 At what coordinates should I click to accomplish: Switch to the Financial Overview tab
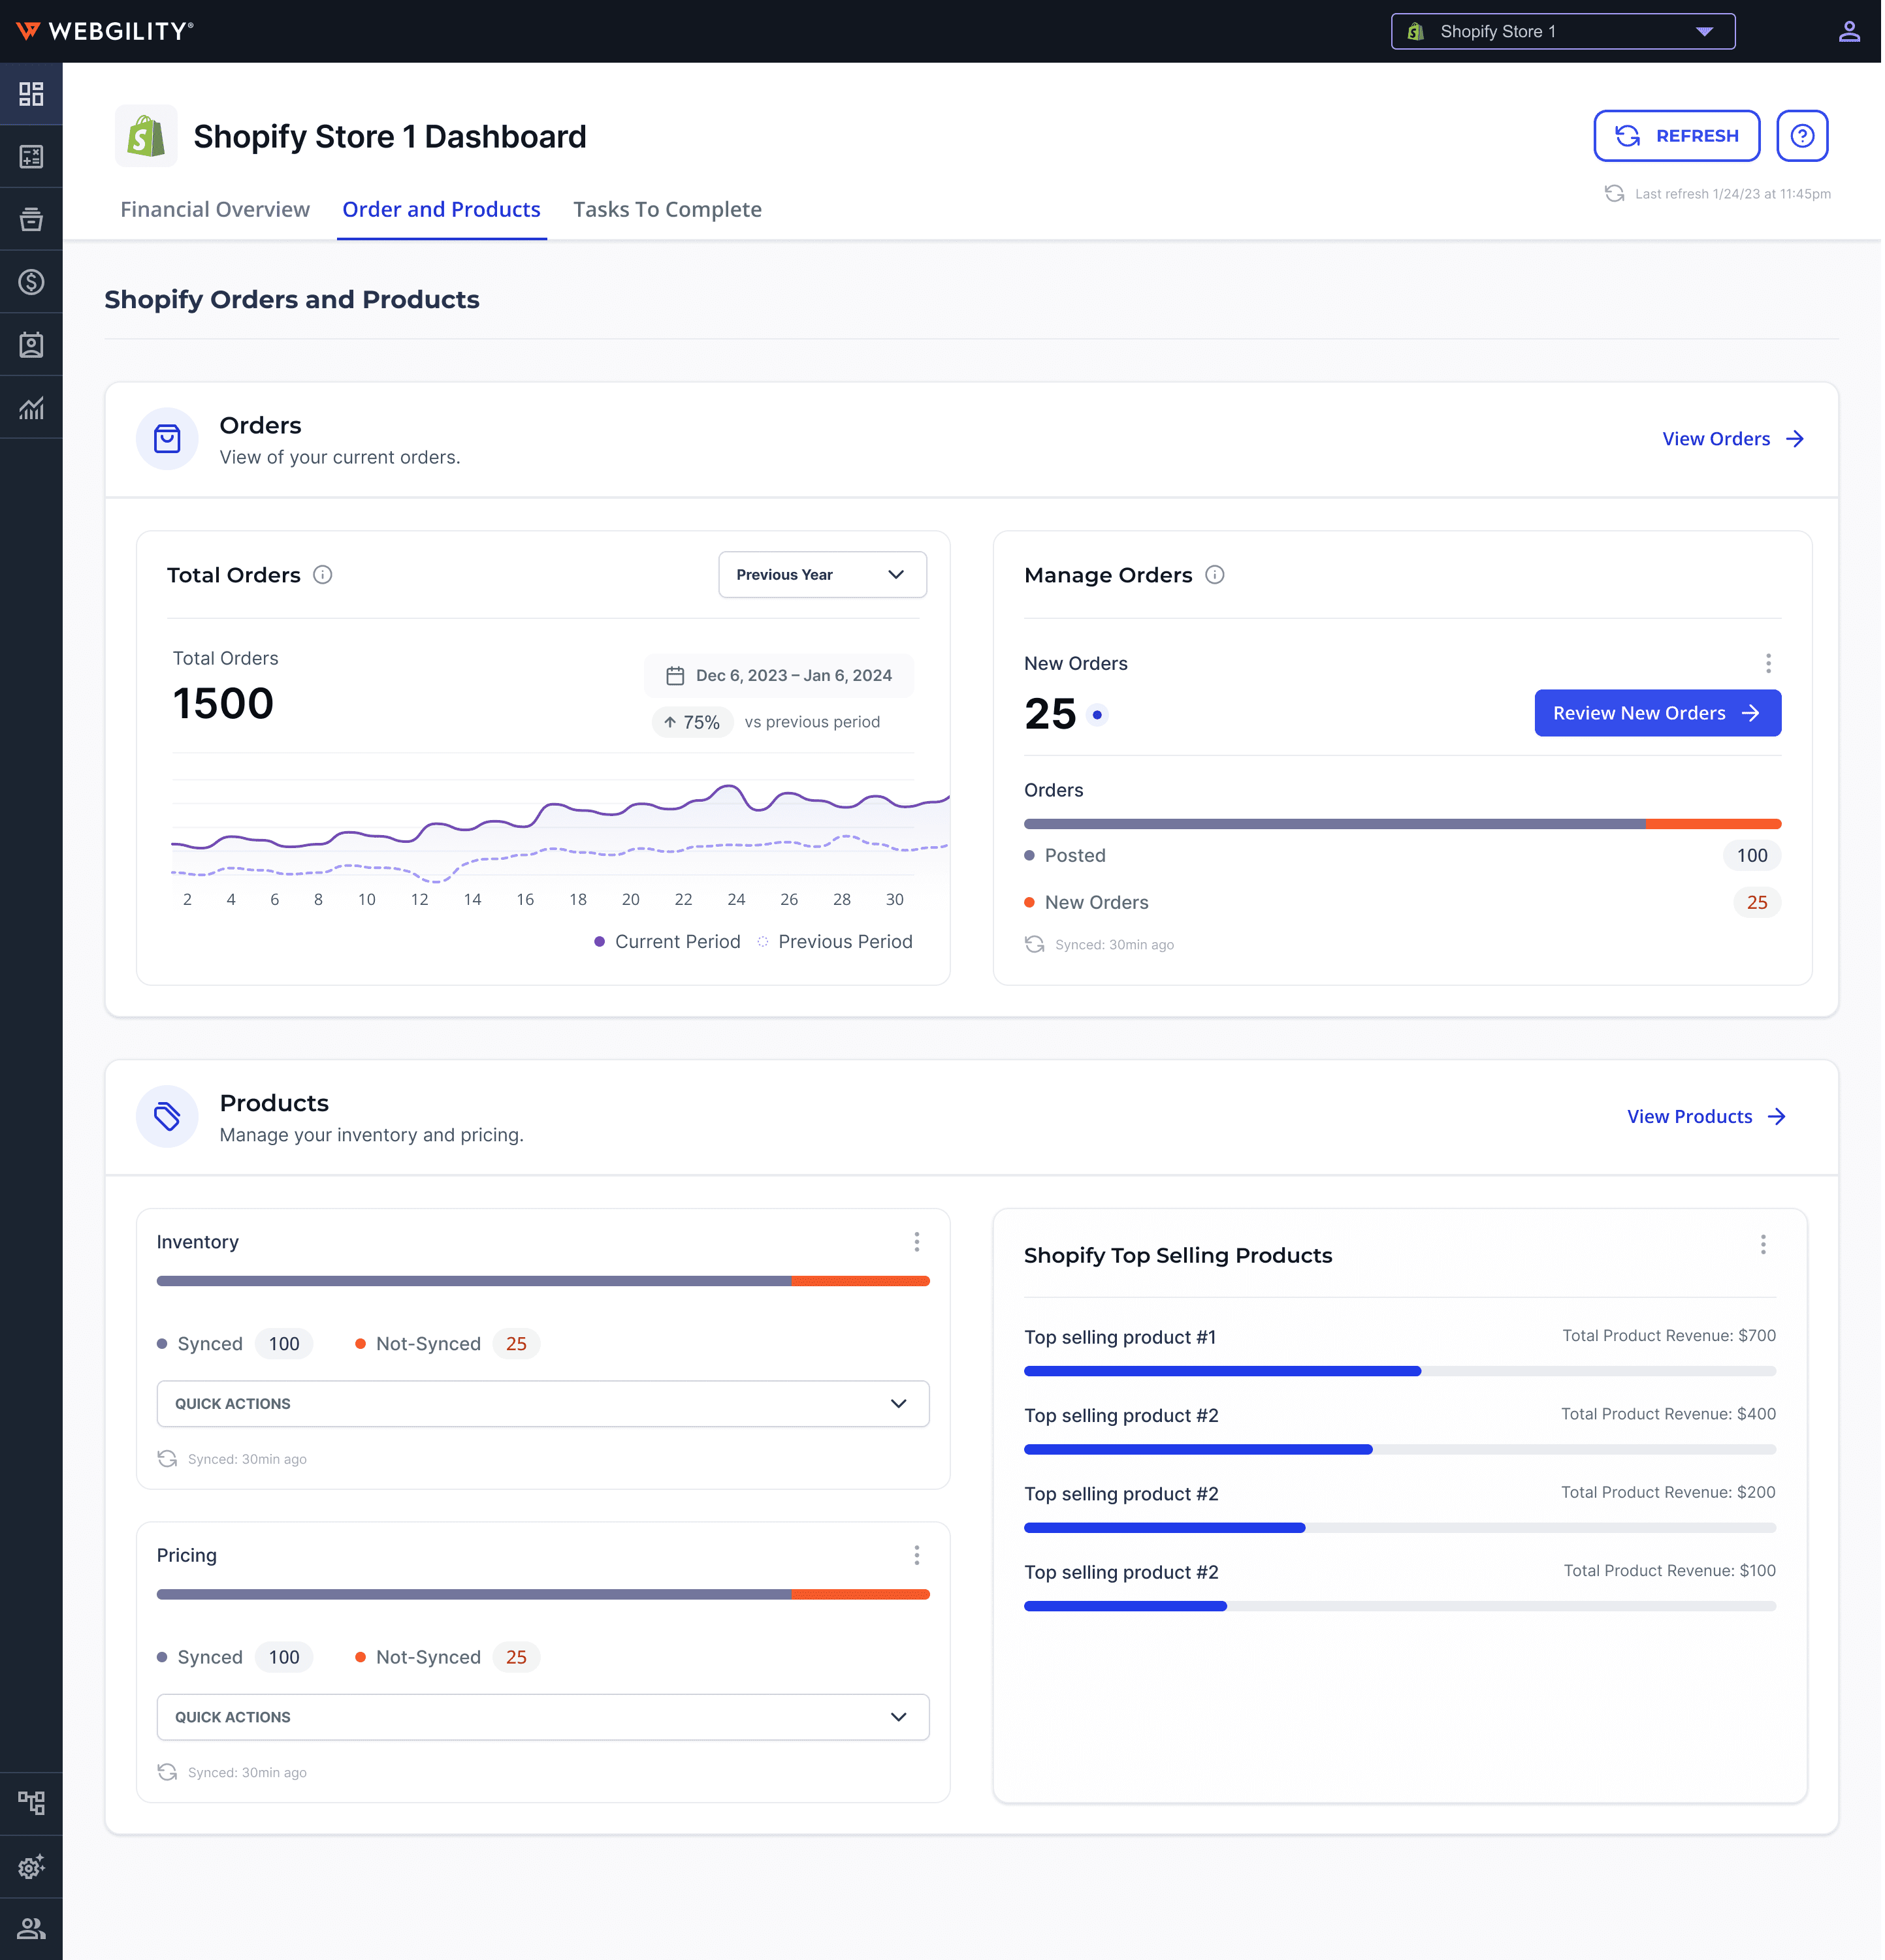click(x=215, y=209)
